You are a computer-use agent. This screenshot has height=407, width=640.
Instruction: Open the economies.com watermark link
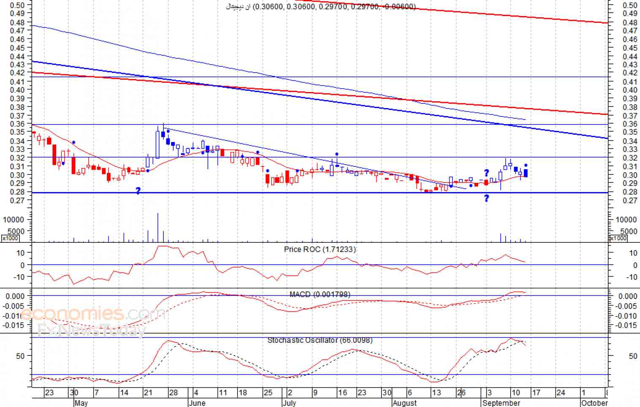pyautogui.click(x=93, y=314)
